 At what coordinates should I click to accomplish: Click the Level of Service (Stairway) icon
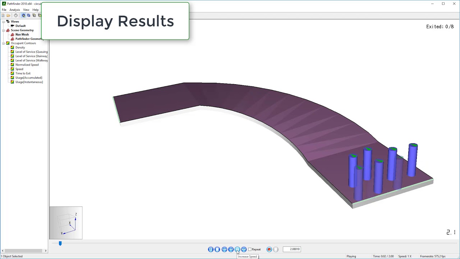(x=13, y=56)
